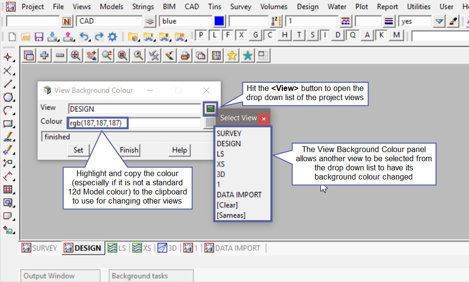469x282 pixels.
Task: Open the Tins menu
Action: click(215, 7)
